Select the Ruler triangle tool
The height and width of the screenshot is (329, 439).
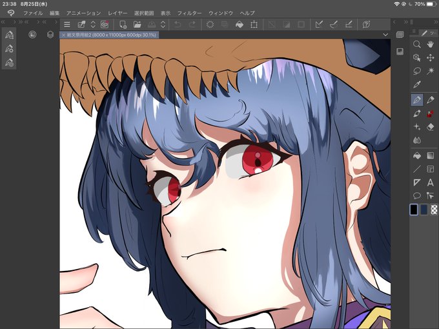point(417,183)
